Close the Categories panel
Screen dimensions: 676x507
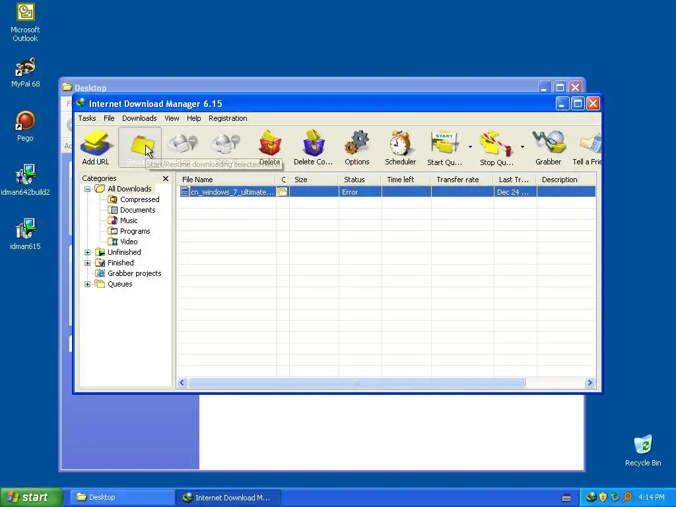tap(166, 178)
